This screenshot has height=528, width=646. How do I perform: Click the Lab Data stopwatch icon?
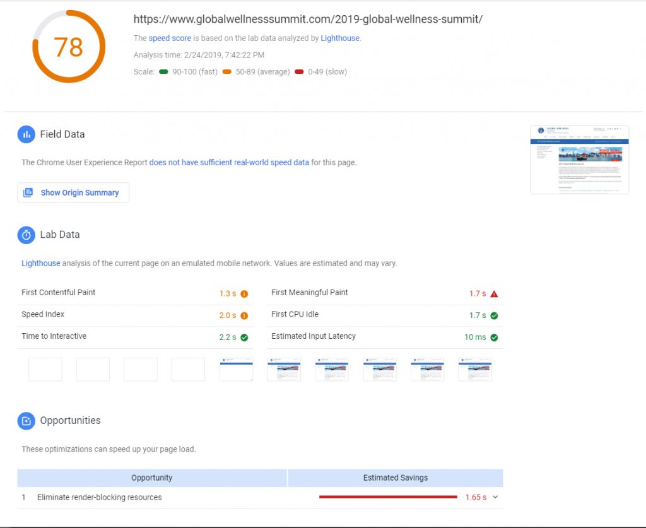point(26,235)
